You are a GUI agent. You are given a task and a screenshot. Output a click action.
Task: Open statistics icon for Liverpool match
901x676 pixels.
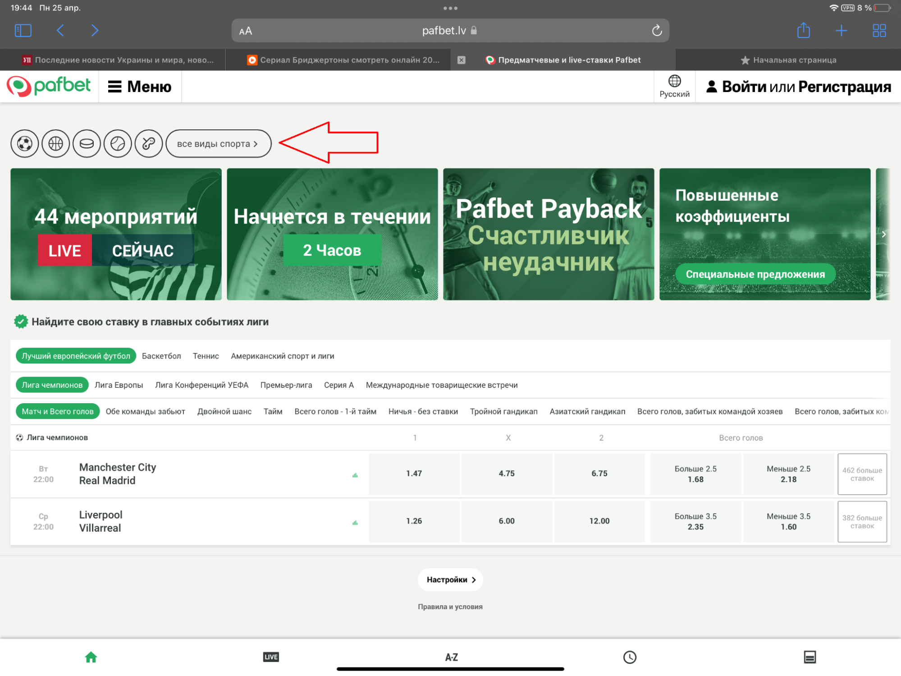click(355, 523)
